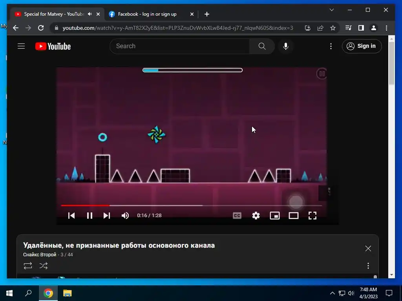Share this page icon
Viewport: 402px width, 301px height.
[x=320, y=28]
